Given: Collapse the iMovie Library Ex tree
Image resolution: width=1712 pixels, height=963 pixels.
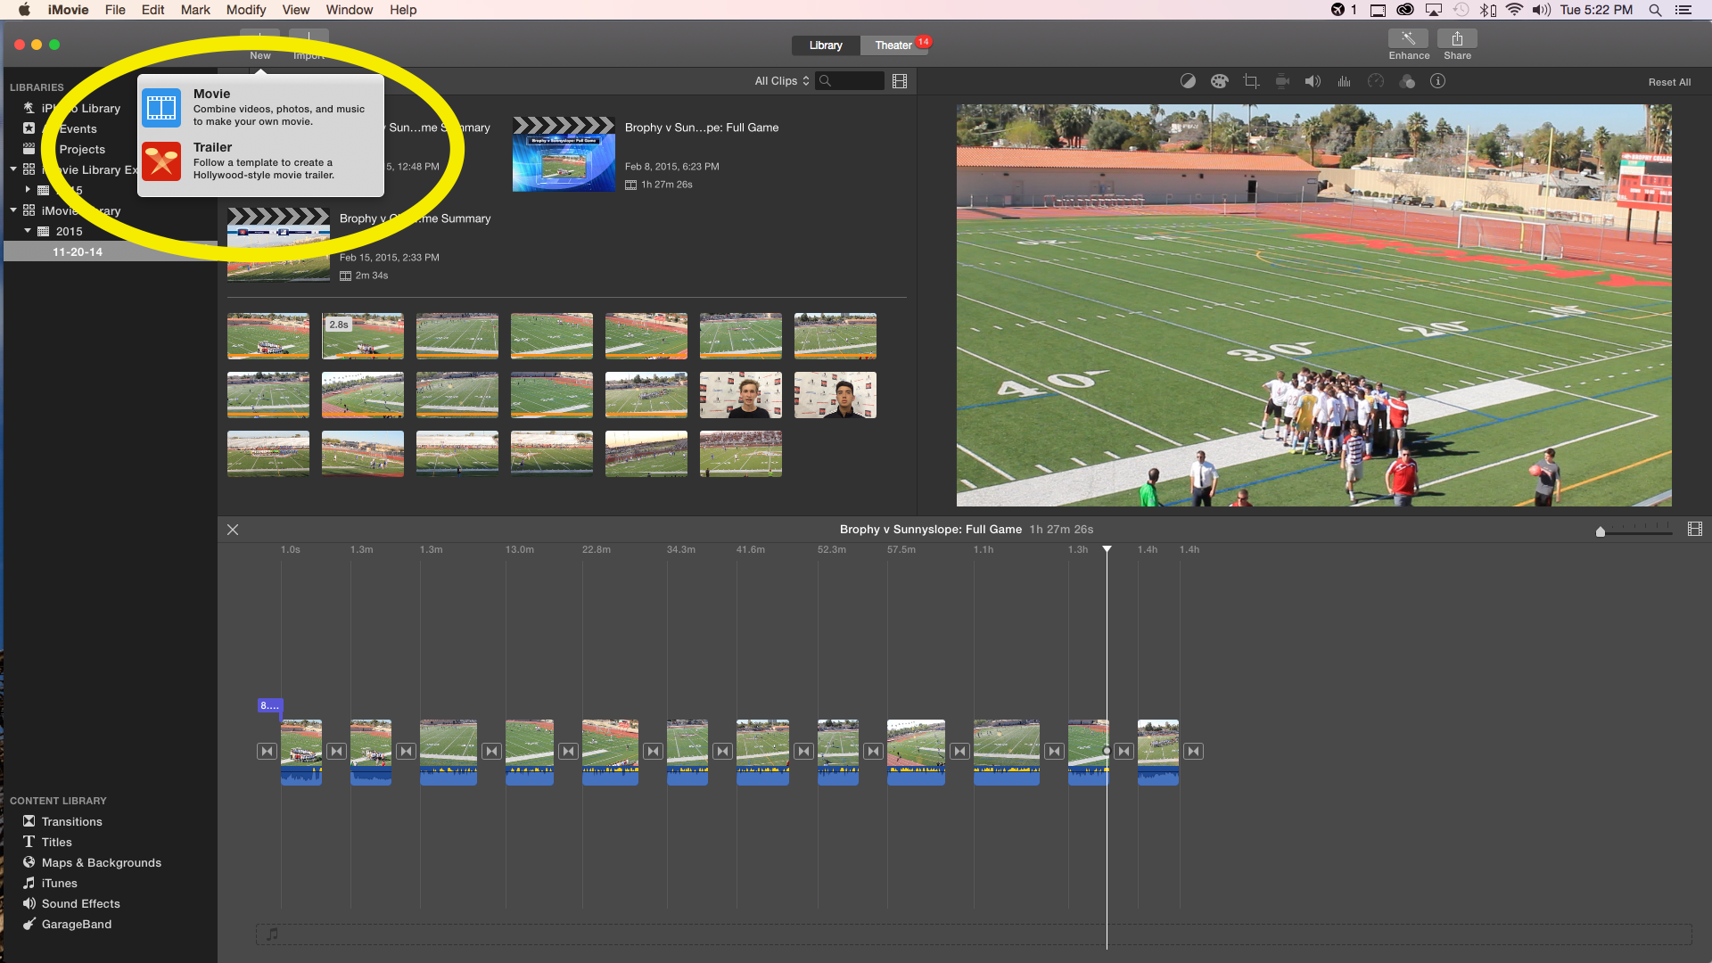Looking at the screenshot, I should click(x=13, y=169).
